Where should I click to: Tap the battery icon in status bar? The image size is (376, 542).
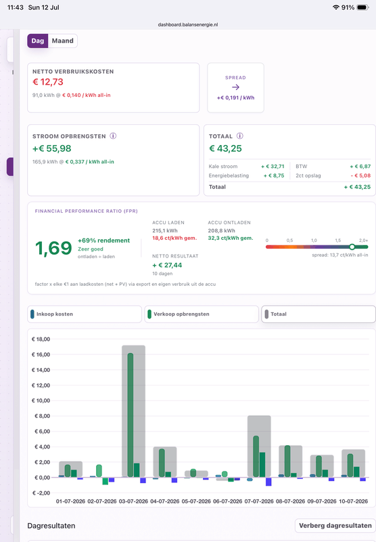tap(362, 7)
